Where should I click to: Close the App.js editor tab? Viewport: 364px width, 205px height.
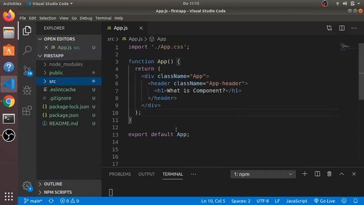click(141, 28)
